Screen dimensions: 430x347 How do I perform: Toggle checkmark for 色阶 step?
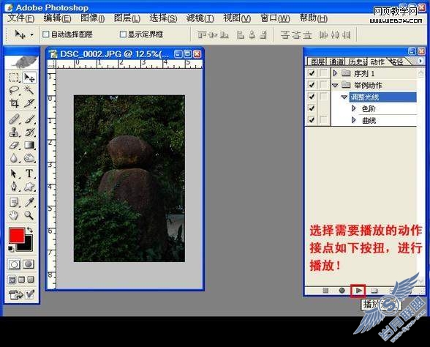pyautogui.click(x=312, y=108)
